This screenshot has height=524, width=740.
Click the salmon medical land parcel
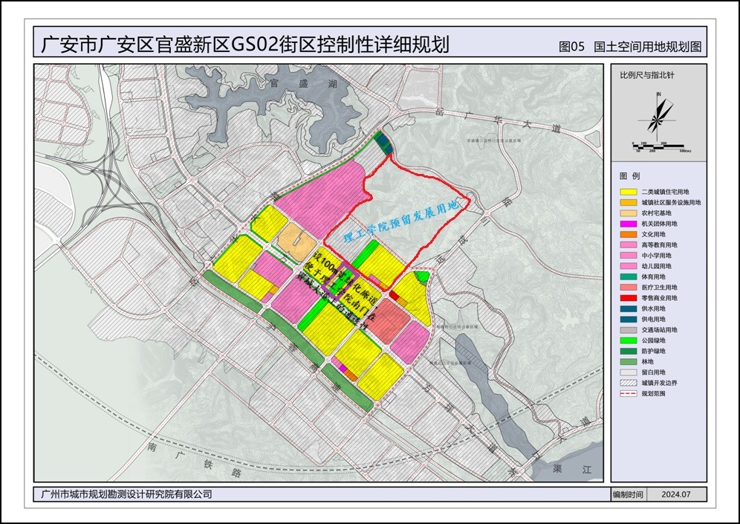coord(388,320)
